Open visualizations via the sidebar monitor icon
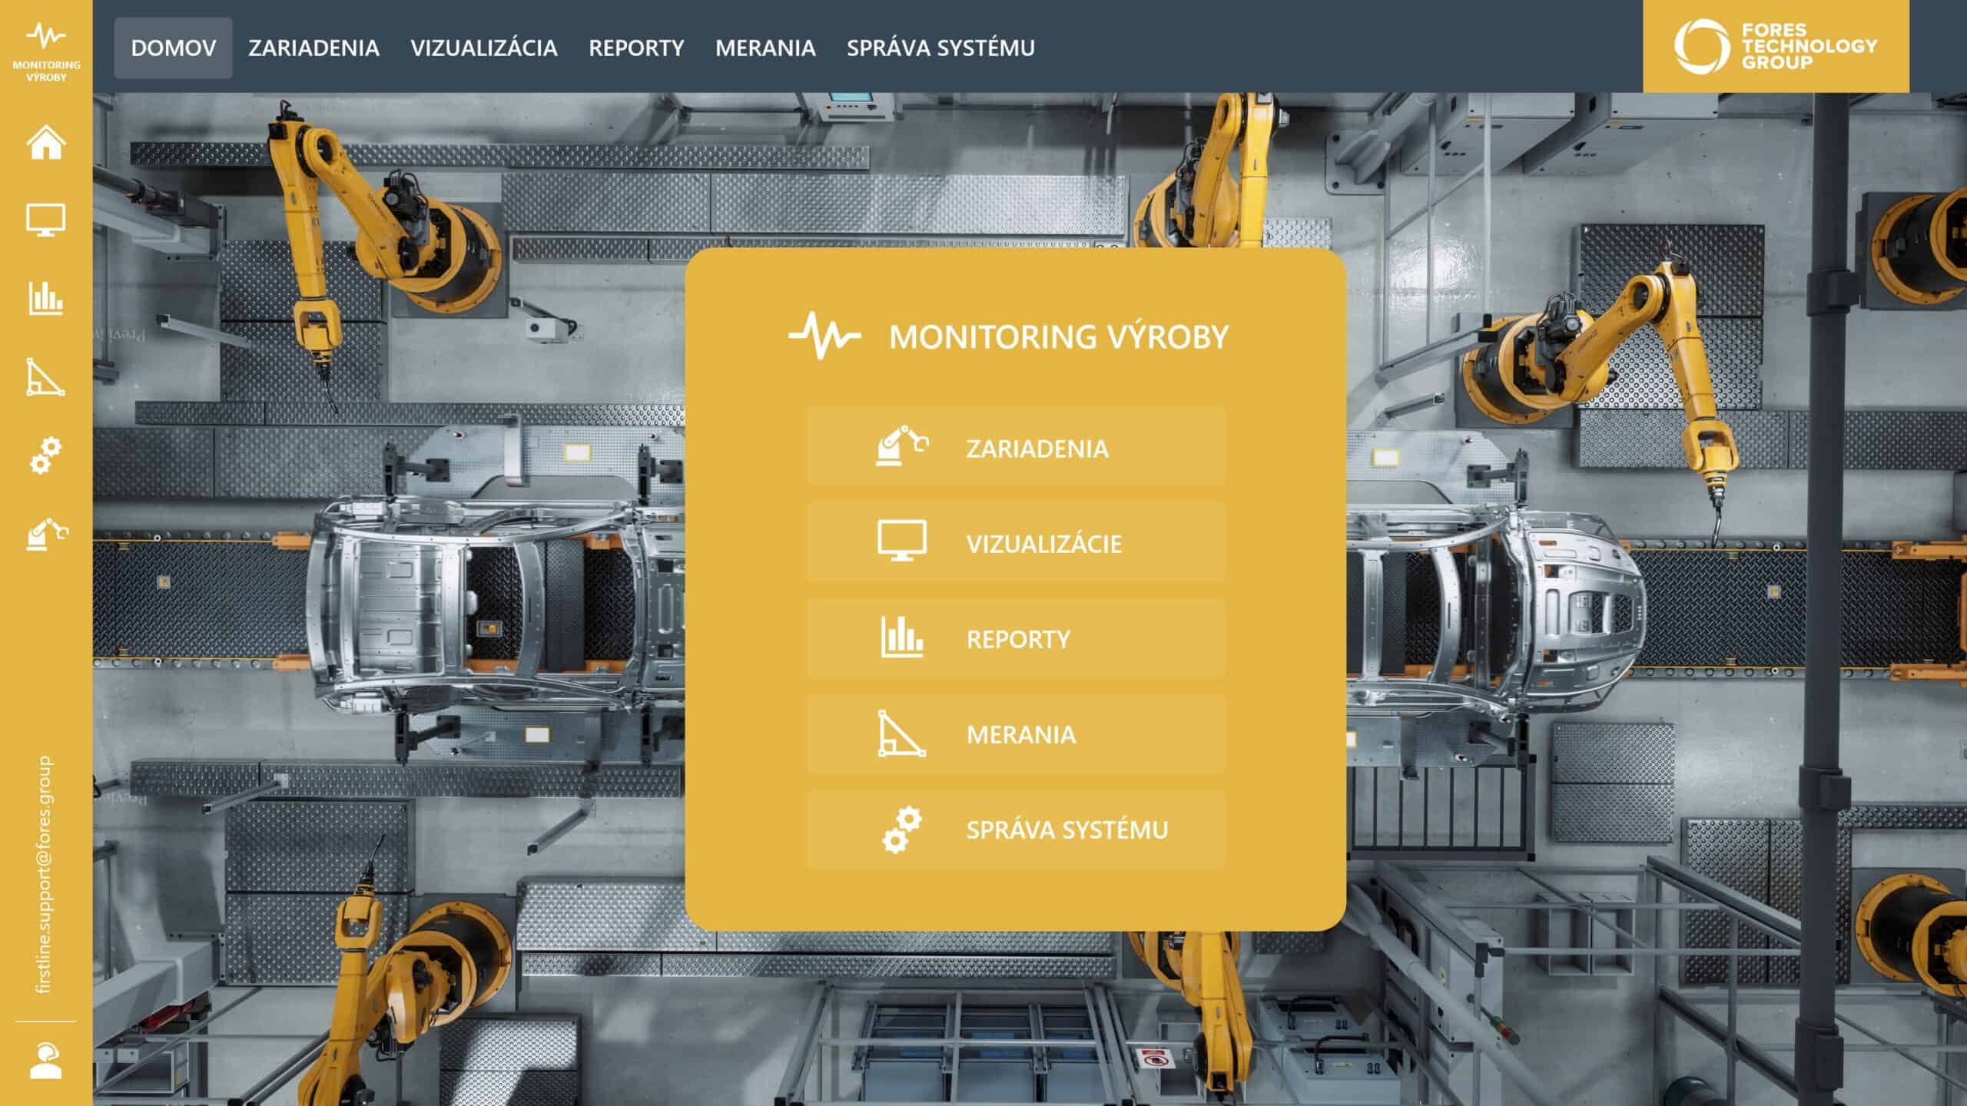The height and width of the screenshot is (1106, 1967). (46, 220)
